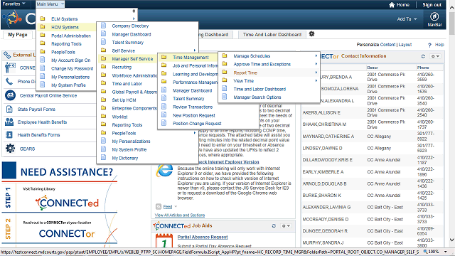Click the Employee Health Benefits icon
The height and width of the screenshot is (256, 455).
(9, 122)
